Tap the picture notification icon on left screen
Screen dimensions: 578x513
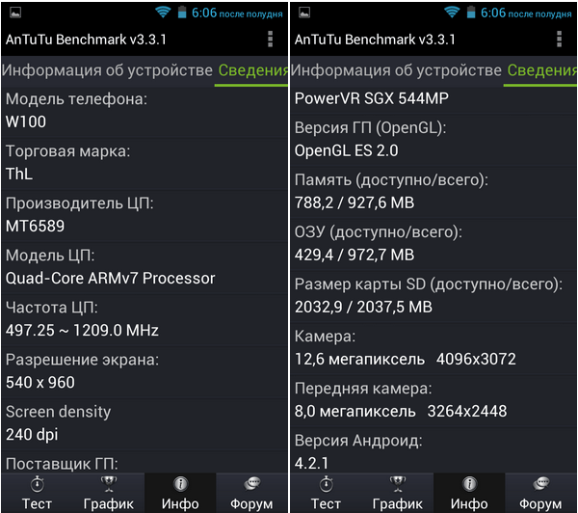15,13
